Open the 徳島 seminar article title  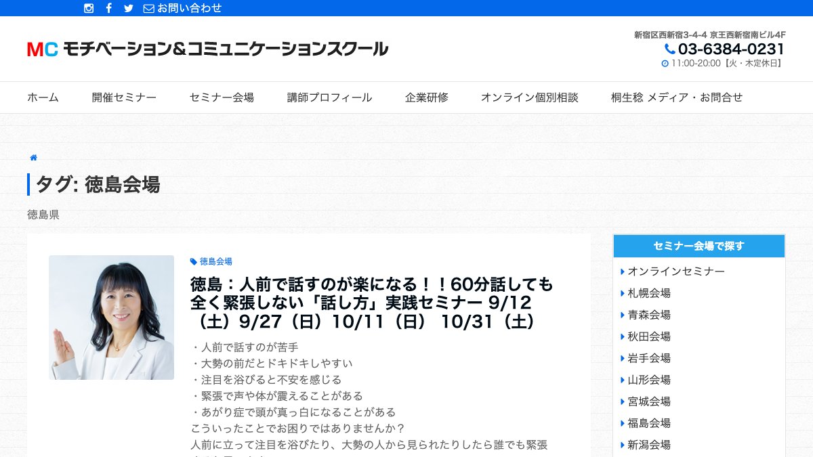point(372,302)
